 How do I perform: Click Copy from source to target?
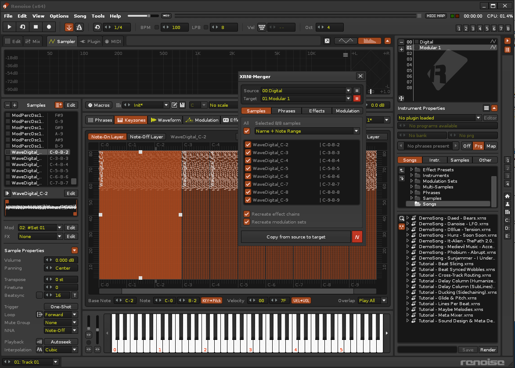tap(296, 237)
